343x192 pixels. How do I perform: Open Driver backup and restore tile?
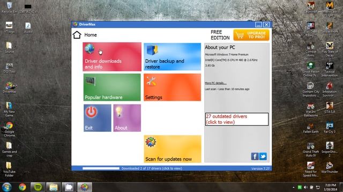[x=173, y=57]
